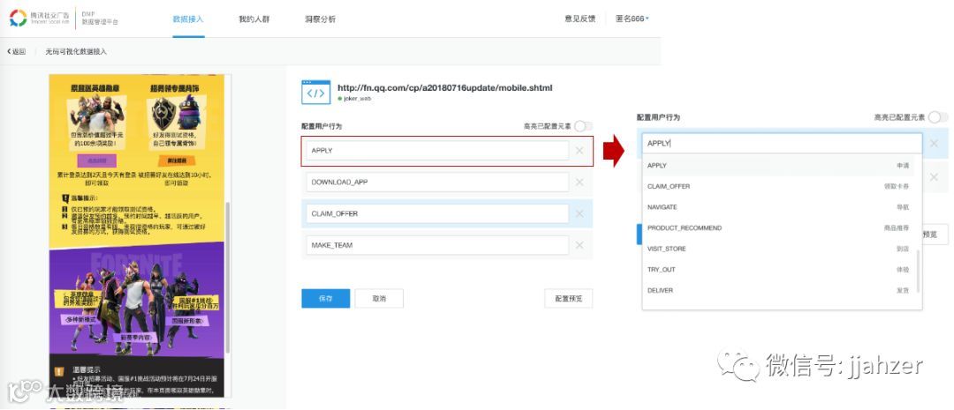Remove the MAKE_TEAM behavior row

(x=579, y=245)
